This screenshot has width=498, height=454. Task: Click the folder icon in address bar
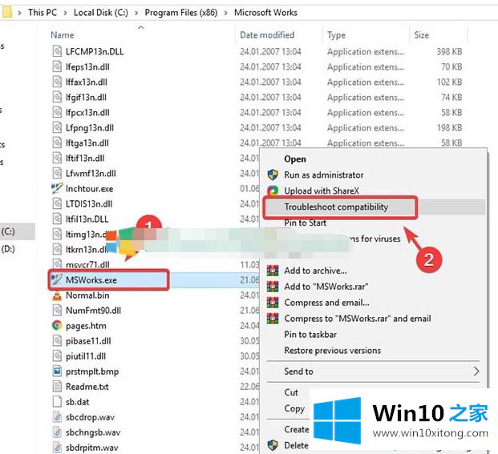pyautogui.click(x=7, y=12)
